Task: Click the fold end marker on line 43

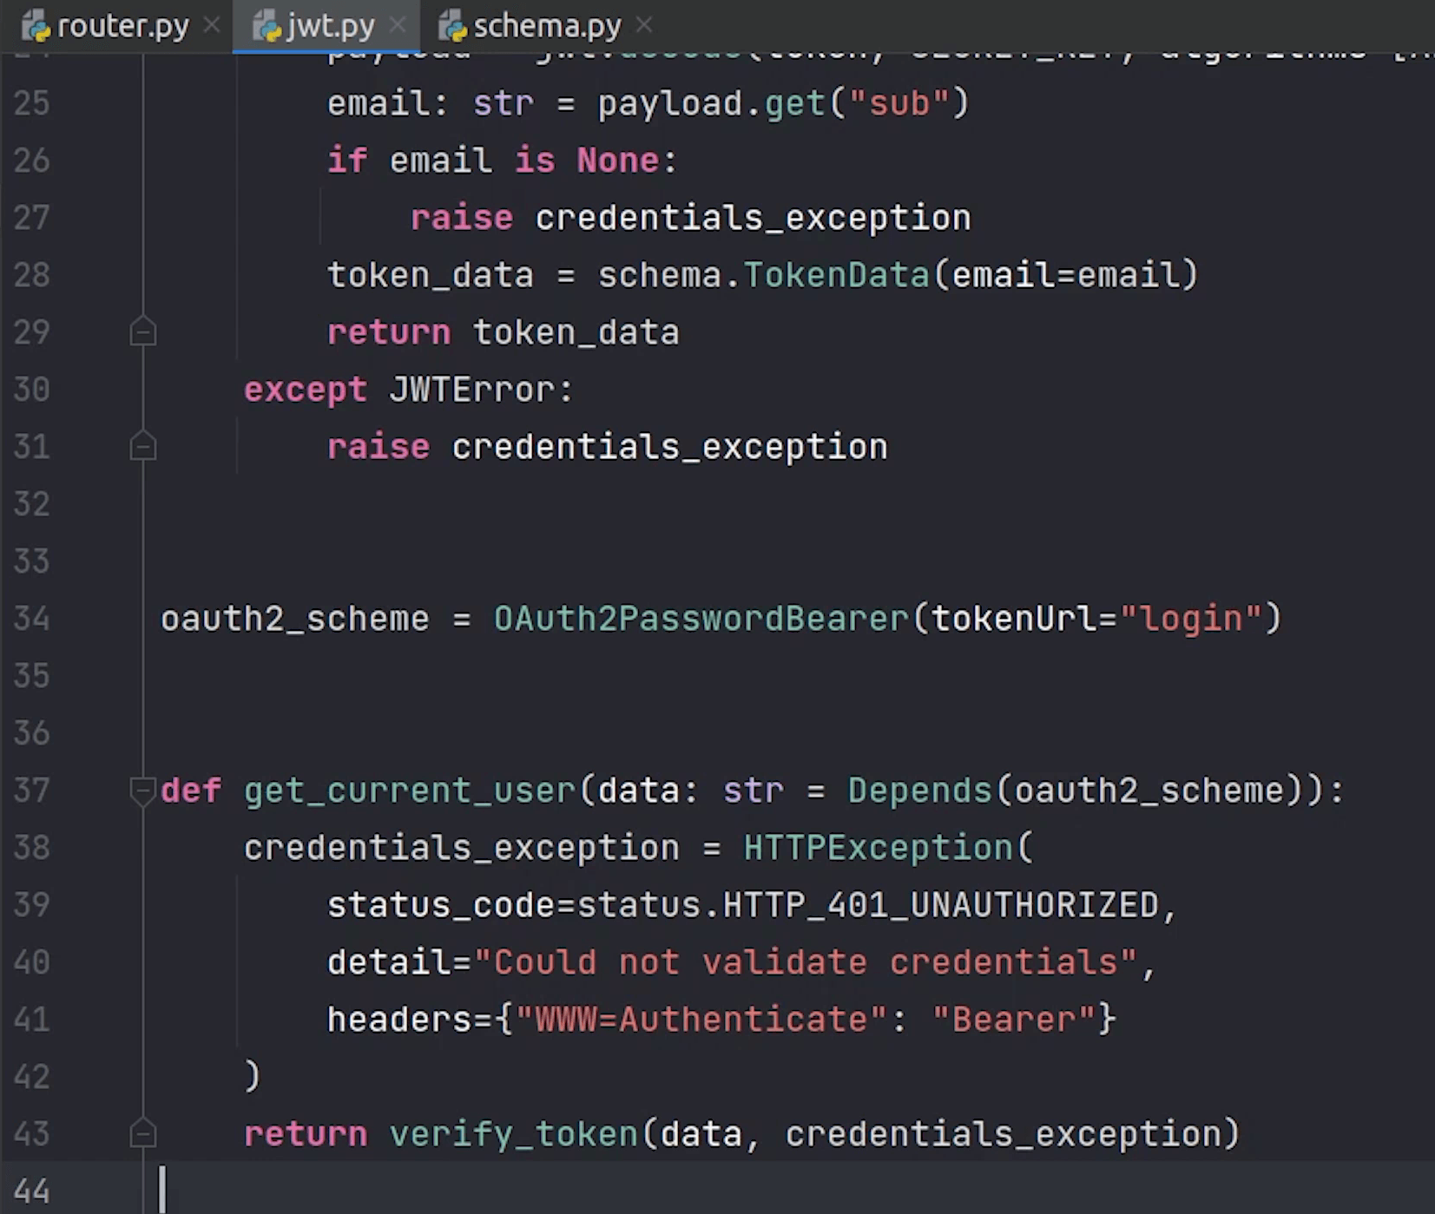Action: tap(142, 1134)
